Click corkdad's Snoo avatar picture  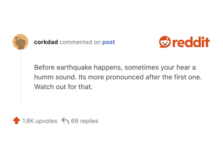(x=20, y=42)
